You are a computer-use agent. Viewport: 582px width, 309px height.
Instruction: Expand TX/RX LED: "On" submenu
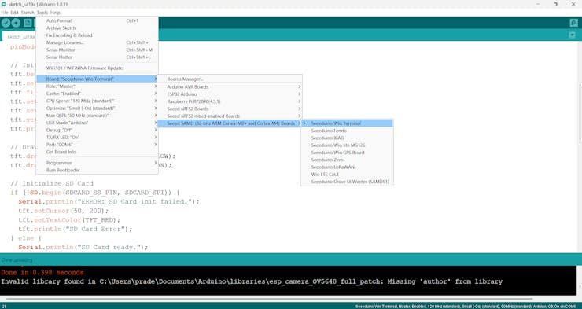pos(97,138)
